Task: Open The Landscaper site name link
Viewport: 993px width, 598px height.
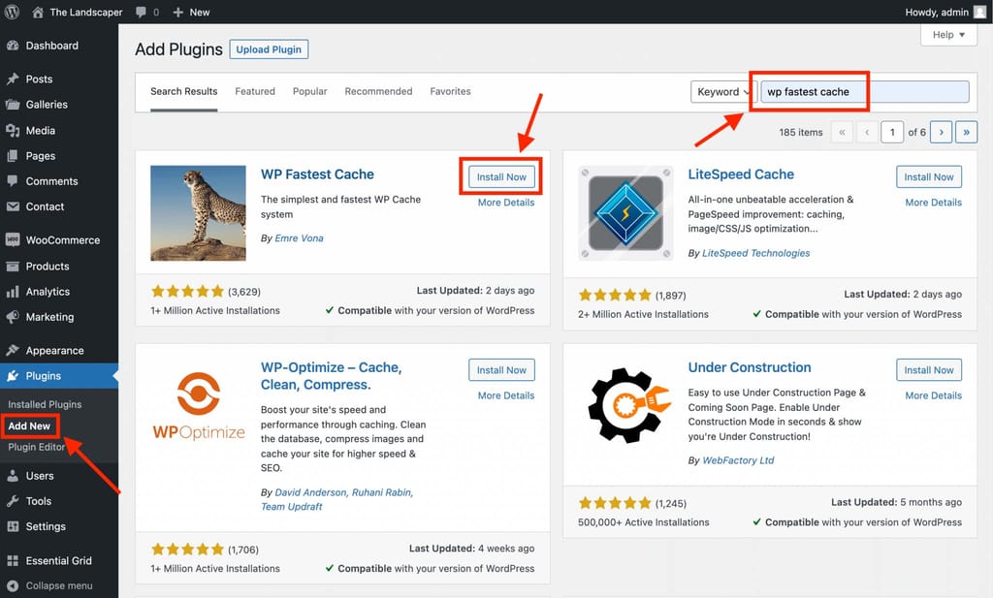Action: pos(86,12)
